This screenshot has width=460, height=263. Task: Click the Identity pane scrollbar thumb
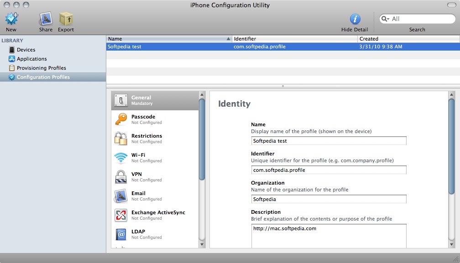point(451,146)
